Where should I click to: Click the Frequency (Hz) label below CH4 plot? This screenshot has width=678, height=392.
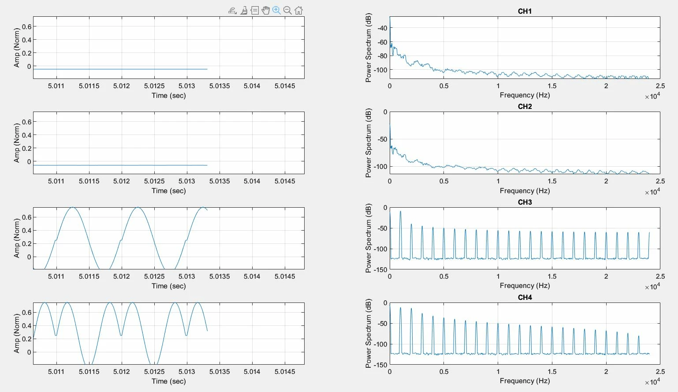525,381
